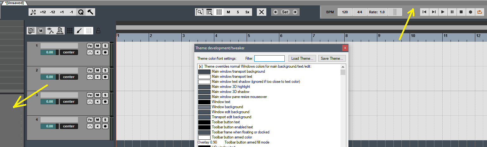The height and width of the screenshot is (147, 487).
Task: Pause playback in the transport
Action: tap(452, 12)
